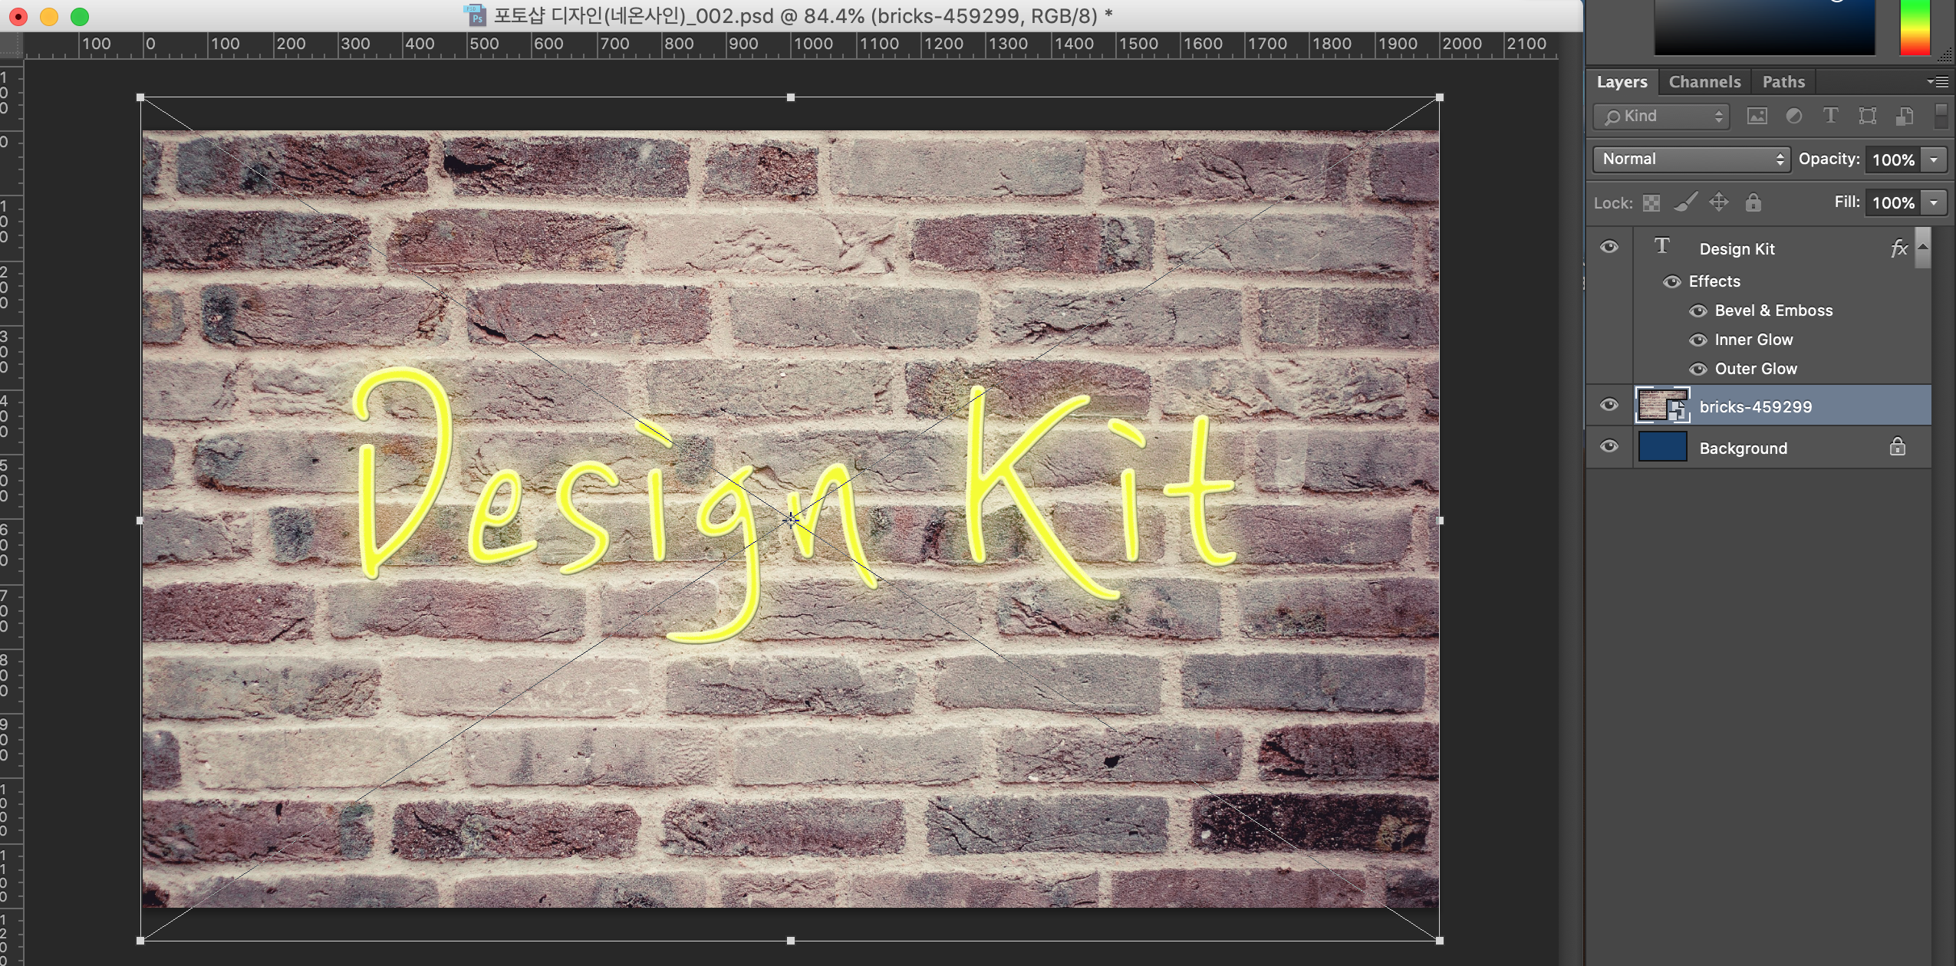Switch to the Channels tab
Image resolution: width=1956 pixels, height=966 pixels.
click(1704, 81)
